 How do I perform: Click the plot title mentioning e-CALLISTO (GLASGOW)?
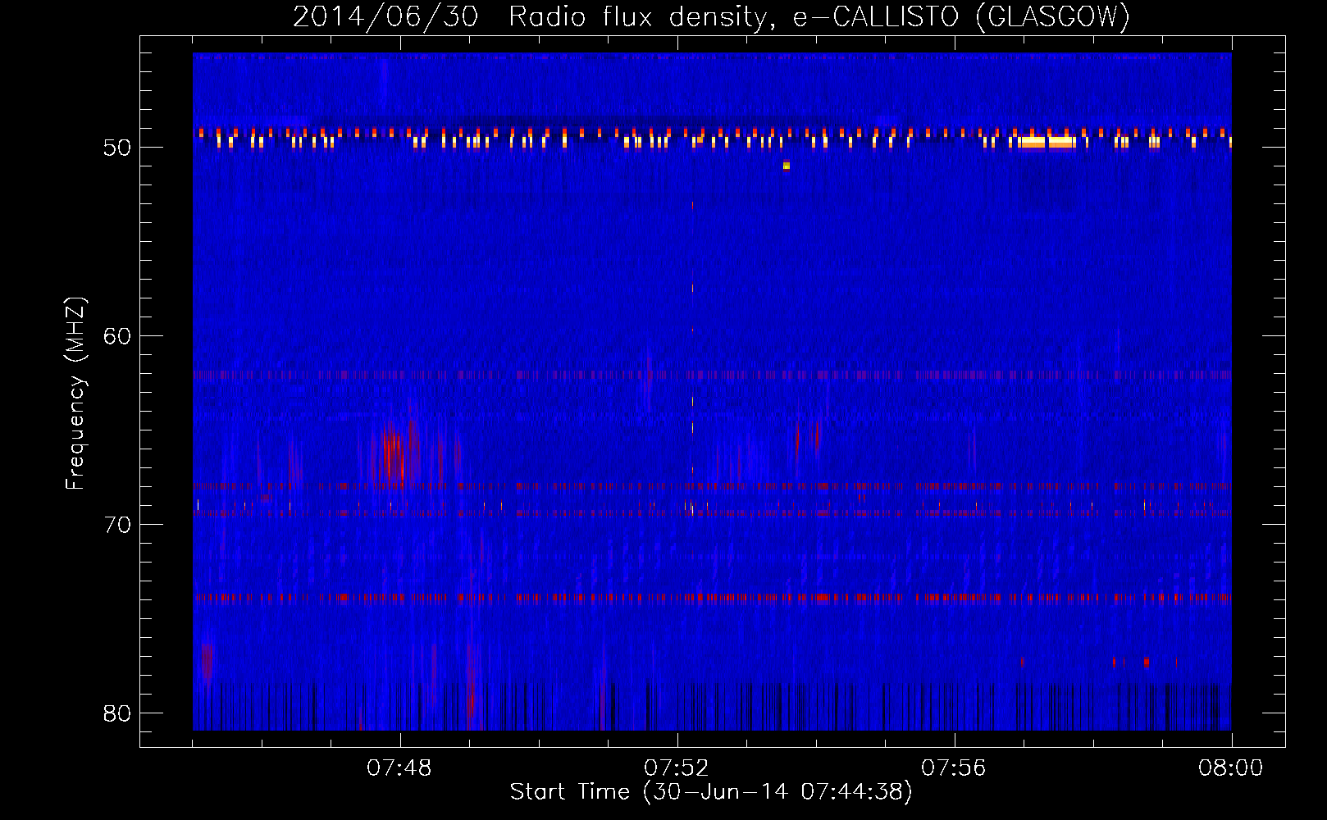[711, 16]
